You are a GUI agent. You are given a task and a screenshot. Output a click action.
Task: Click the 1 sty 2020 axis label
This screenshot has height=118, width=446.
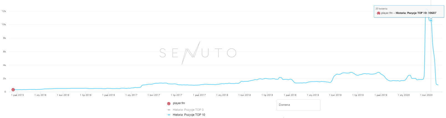(x=404, y=95)
